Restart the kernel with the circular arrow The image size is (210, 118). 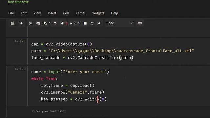point(92,23)
